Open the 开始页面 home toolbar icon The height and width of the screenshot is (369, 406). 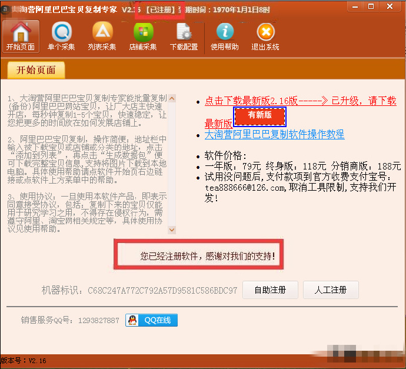21,36
